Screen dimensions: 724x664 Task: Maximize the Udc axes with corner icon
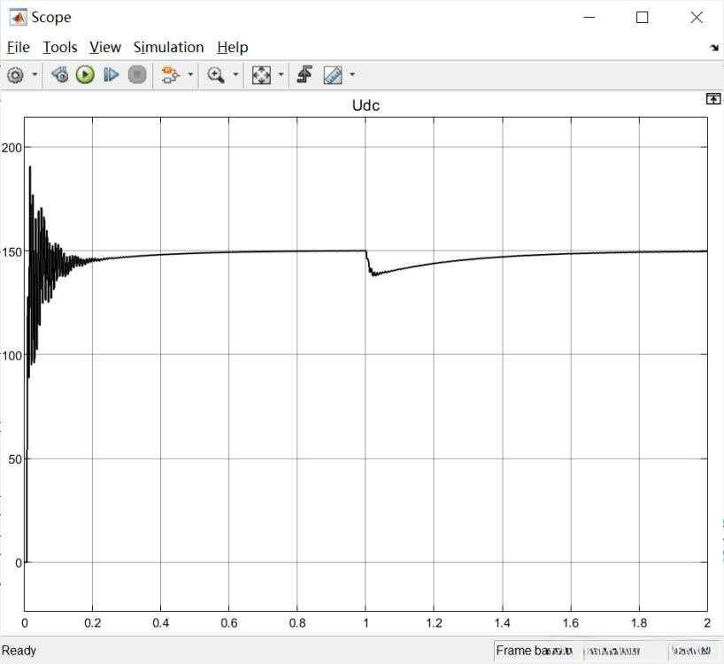tap(713, 99)
